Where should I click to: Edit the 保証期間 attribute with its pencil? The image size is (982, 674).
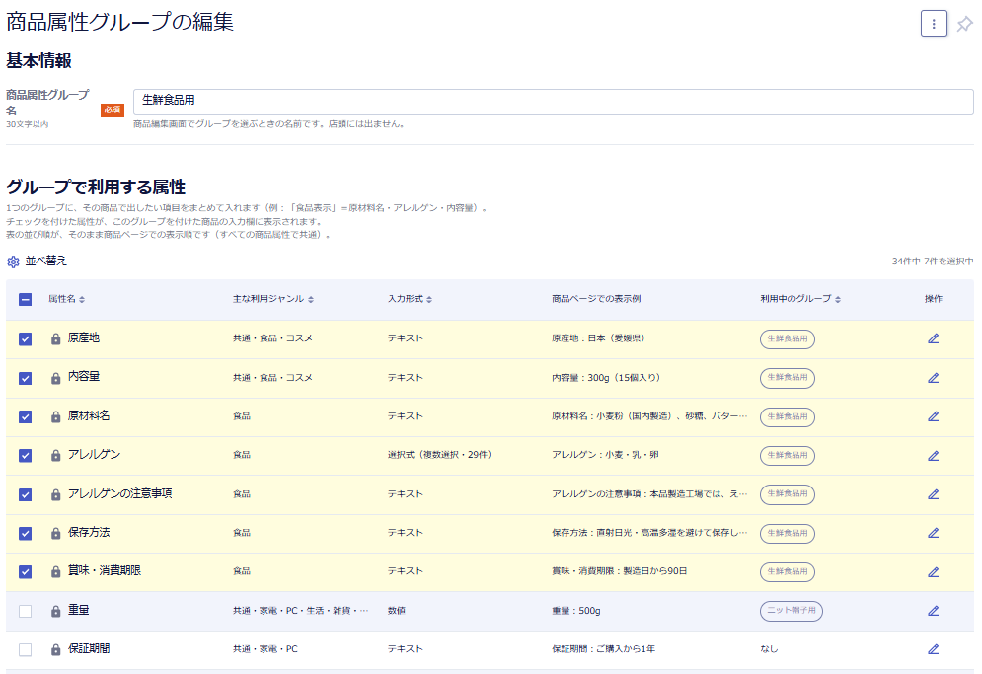click(x=934, y=649)
